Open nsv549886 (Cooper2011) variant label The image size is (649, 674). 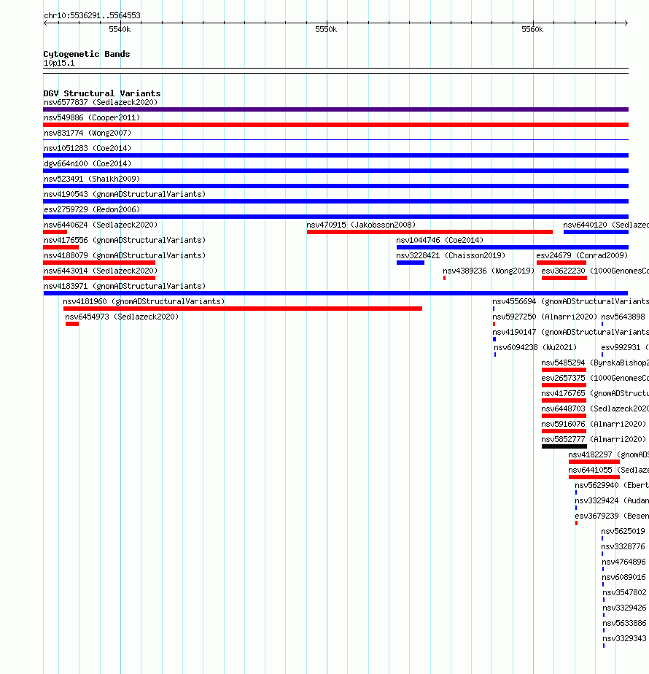tap(92, 117)
